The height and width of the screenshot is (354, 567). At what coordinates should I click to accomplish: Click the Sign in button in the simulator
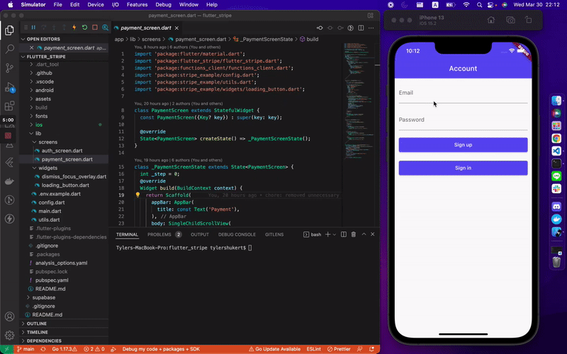click(463, 168)
